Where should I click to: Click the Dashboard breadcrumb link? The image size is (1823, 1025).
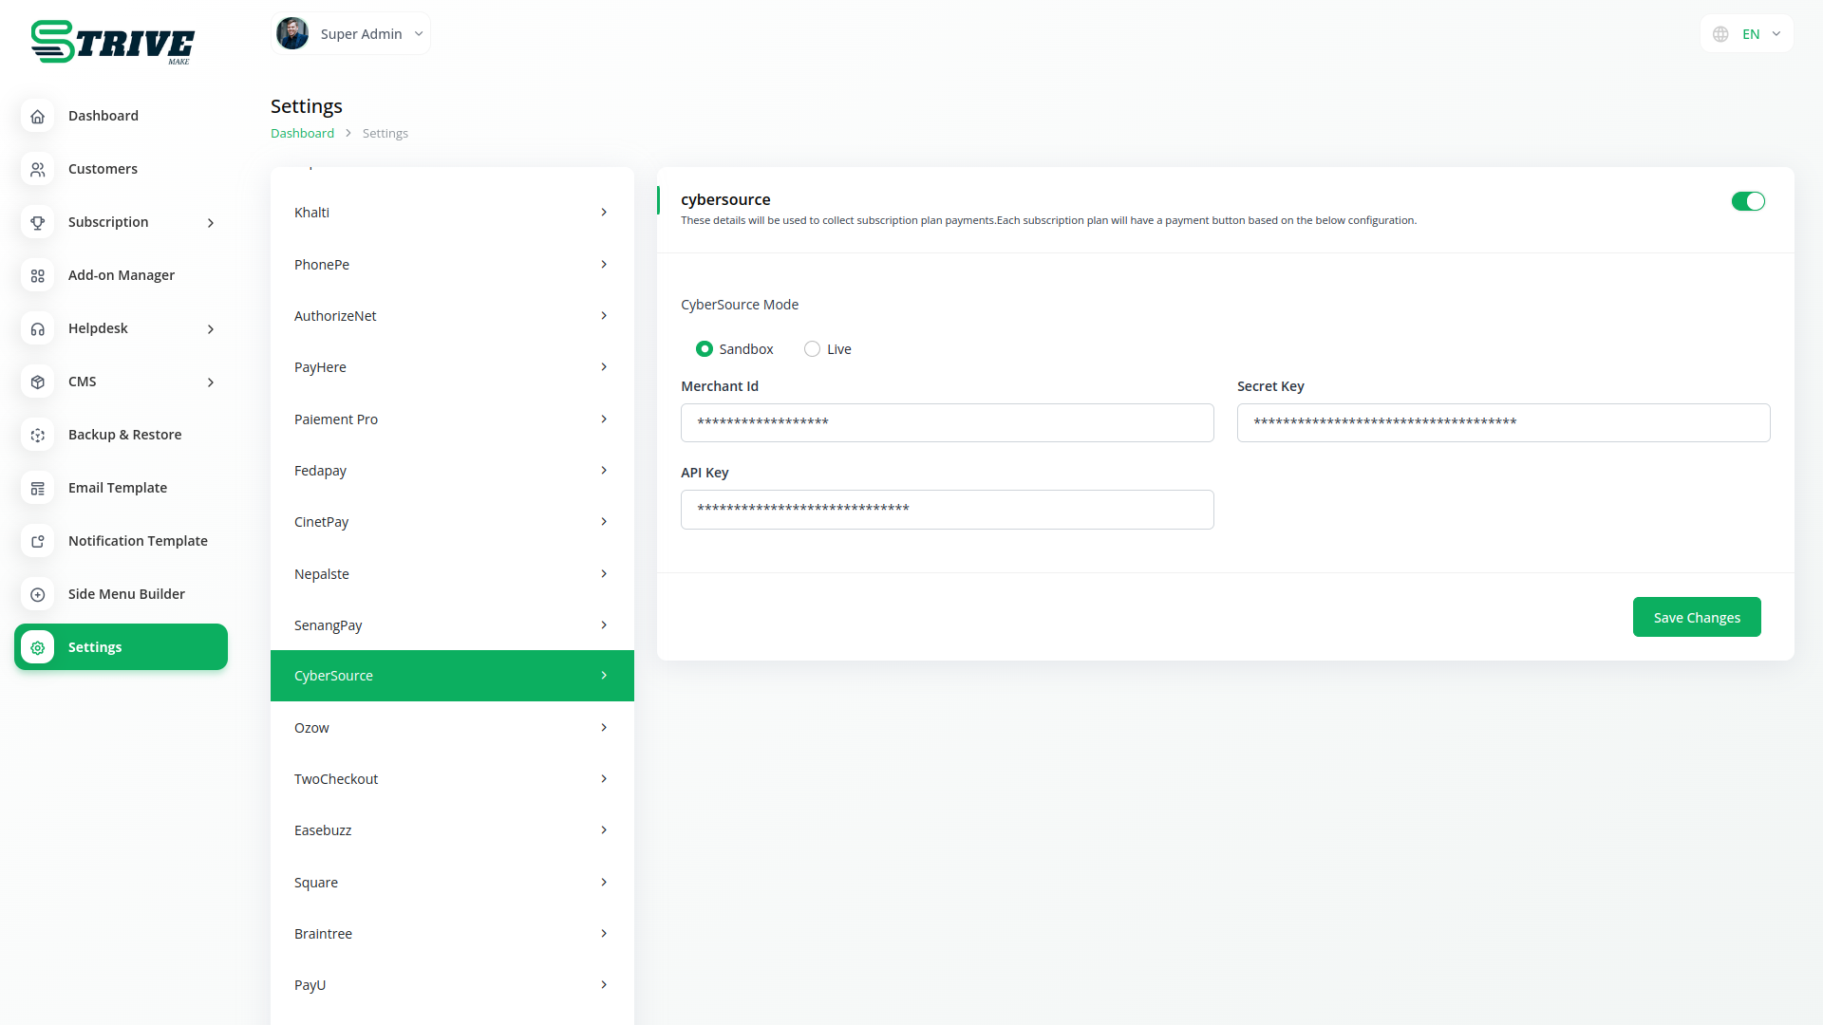coord(302,134)
